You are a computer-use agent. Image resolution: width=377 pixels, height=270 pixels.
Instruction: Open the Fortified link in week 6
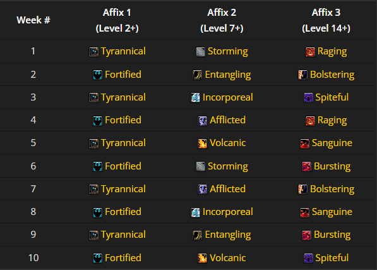click(x=123, y=166)
